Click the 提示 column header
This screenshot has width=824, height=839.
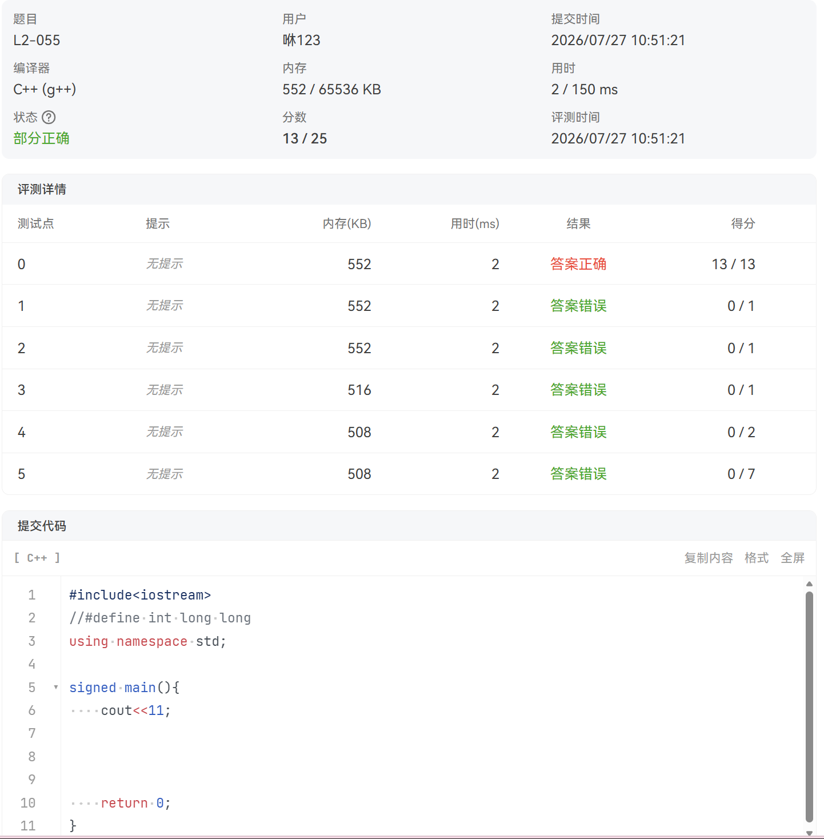point(158,223)
